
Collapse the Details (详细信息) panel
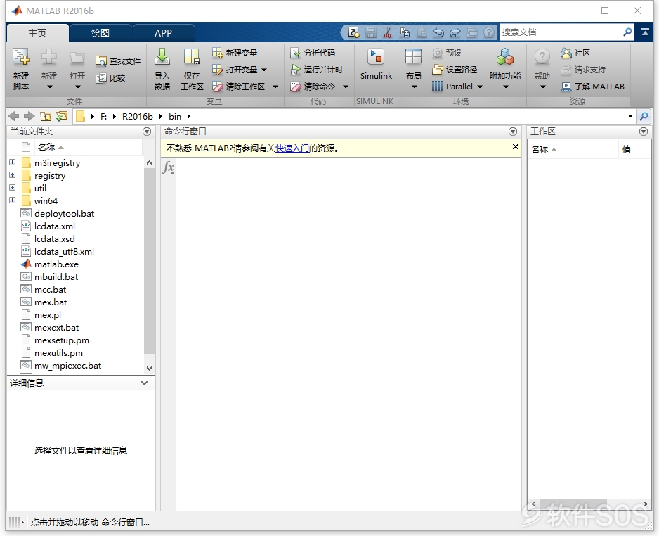pos(144,383)
